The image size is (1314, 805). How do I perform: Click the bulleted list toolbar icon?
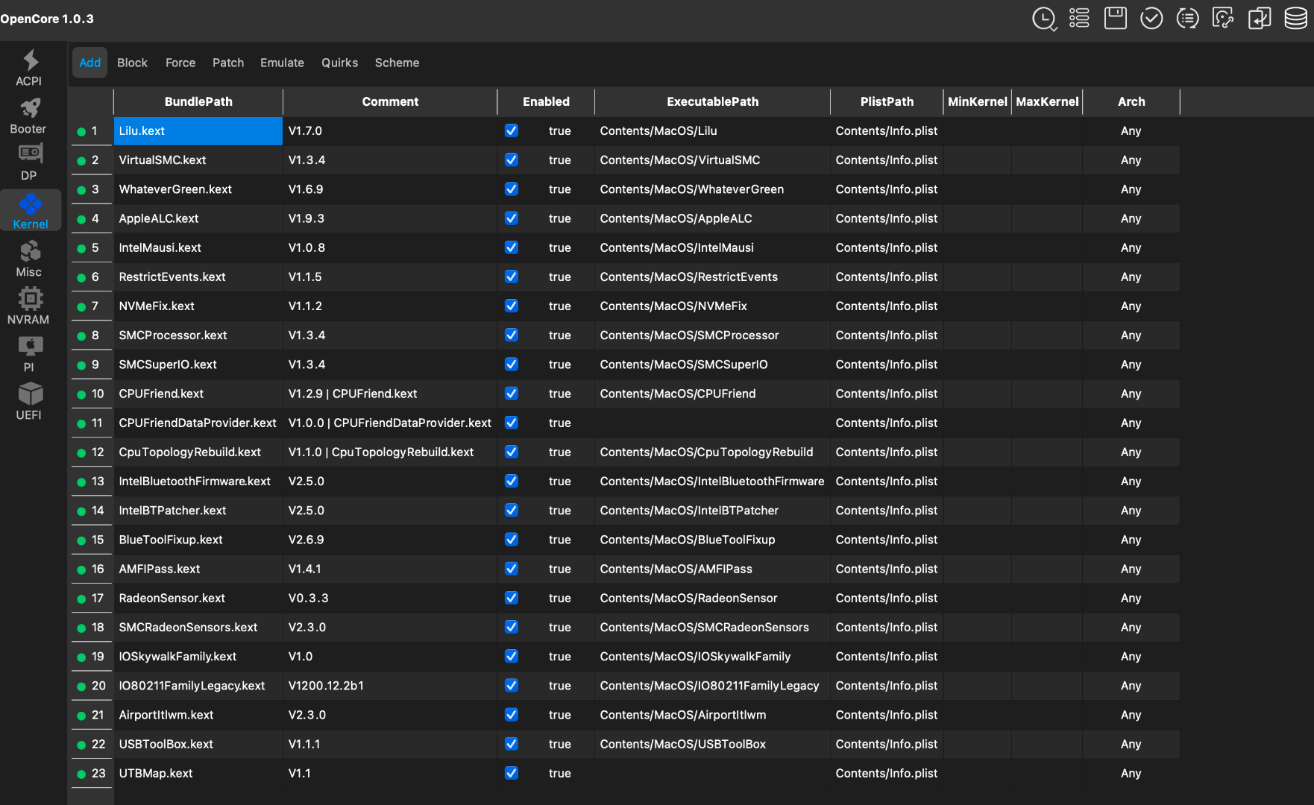pyautogui.click(x=1079, y=18)
